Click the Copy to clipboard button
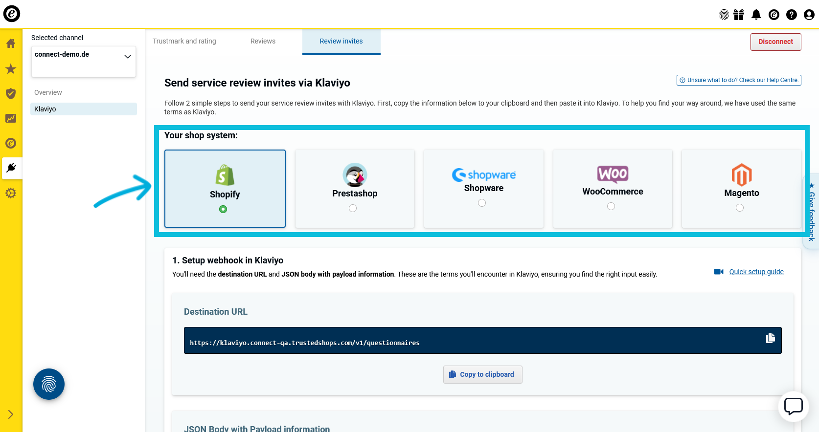The height and width of the screenshot is (432, 819). pyautogui.click(x=483, y=374)
